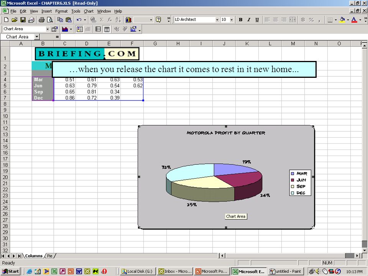Click the Angle Text Upward icon
The width and height of the screenshot is (368, 276).
[125, 29]
